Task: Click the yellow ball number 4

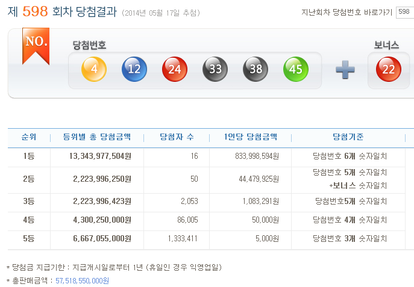Action: click(x=94, y=69)
